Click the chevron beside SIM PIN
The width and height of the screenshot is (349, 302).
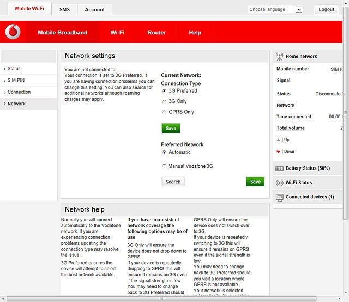pos(5,81)
